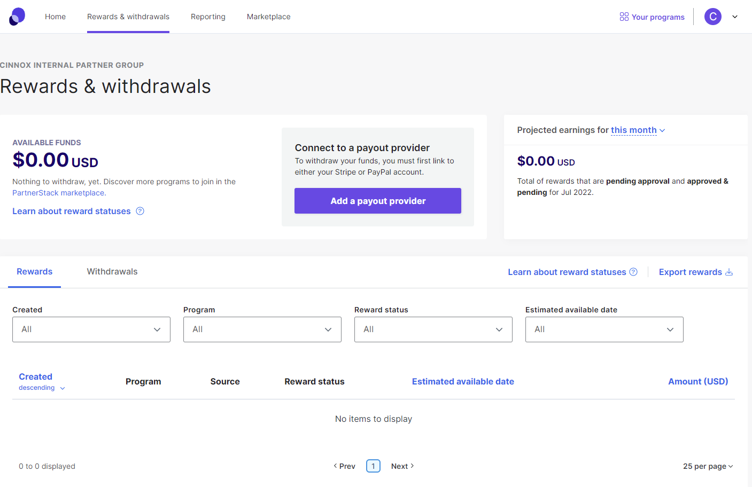Viewport: 752px width, 487px height.
Task: Open the PartnerStack marketplace link
Action: [58, 193]
